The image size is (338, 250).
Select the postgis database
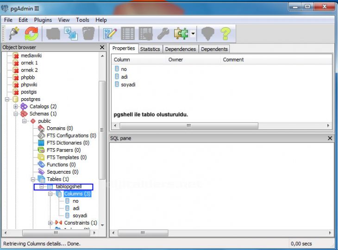[29, 92]
